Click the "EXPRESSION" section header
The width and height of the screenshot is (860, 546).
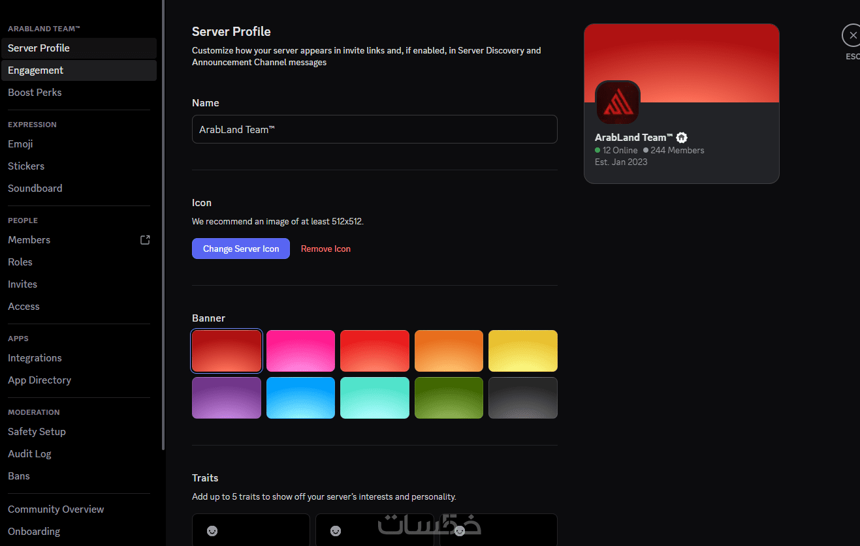pyautogui.click(x=32, y=125)
